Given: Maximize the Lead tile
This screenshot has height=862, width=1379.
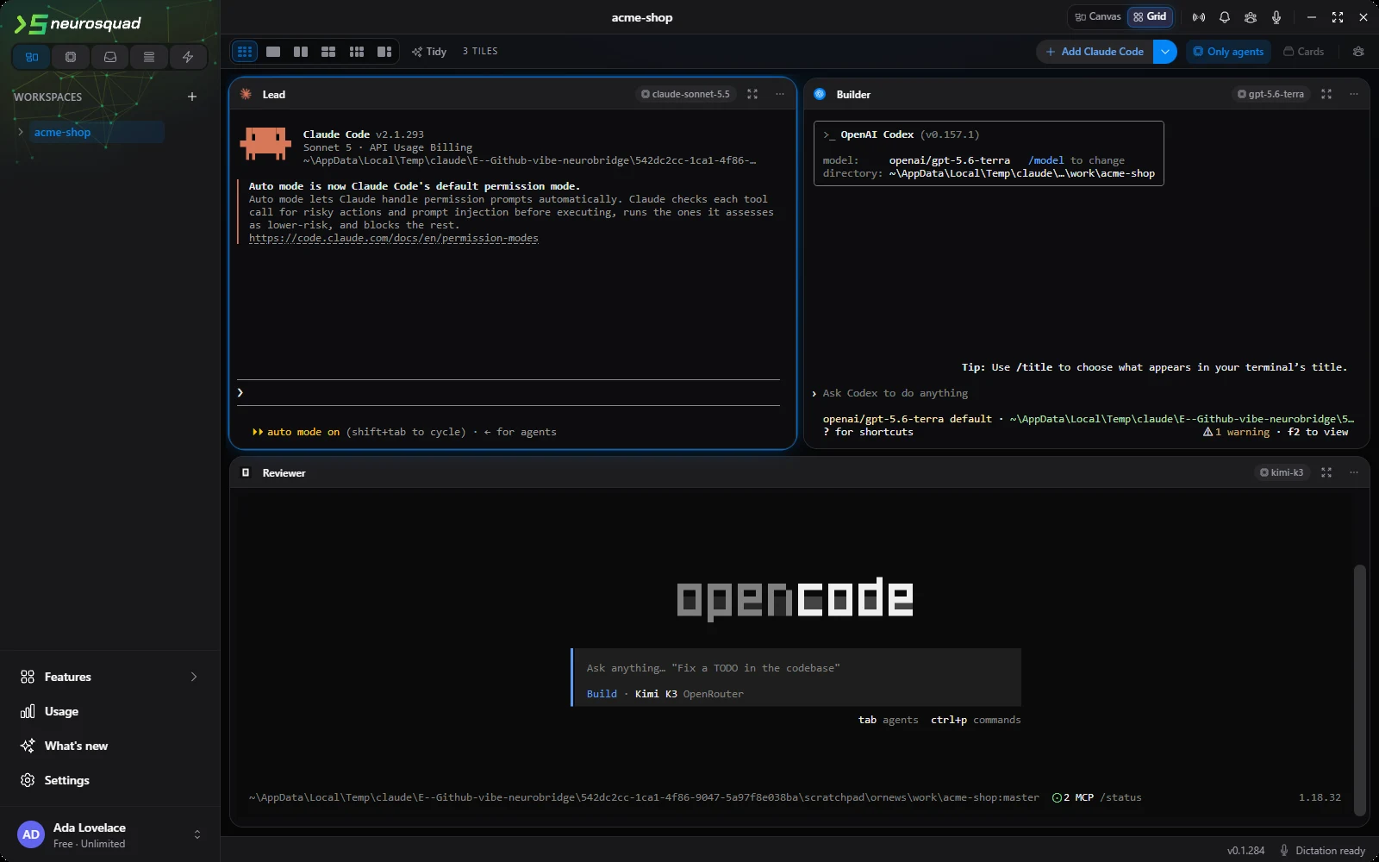Looking at the screenshot, I should tap(752, 94).
